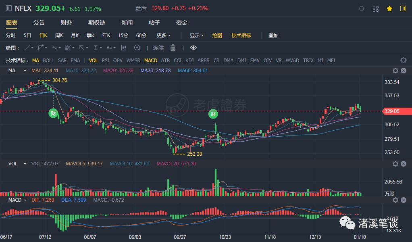The width and height of the screenshot is (412, 242).
Task: Toggle the KDJ indicator
Action: pos(189,60)
